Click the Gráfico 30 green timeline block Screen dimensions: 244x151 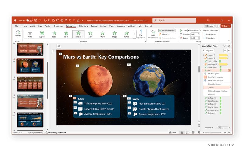pyautogui.click(x=221, y=98)
